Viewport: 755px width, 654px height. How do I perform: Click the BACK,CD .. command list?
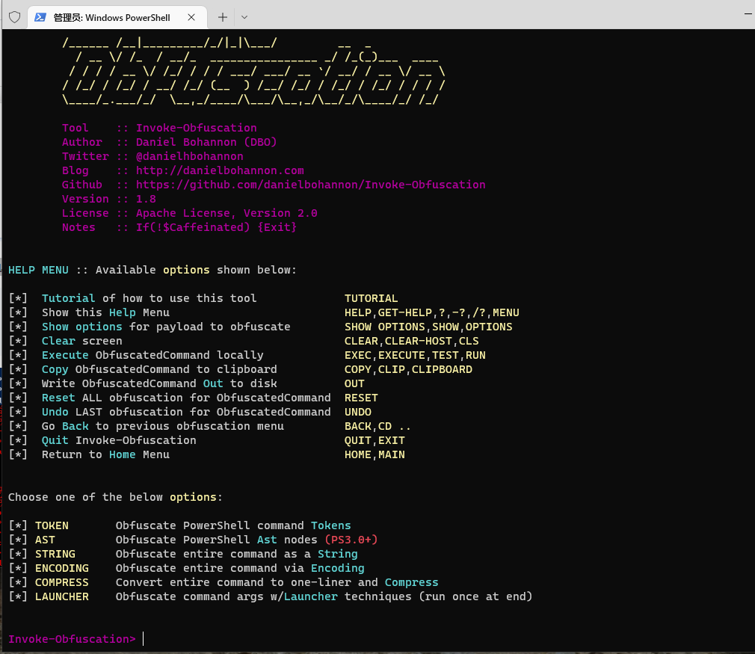(377, 426)
